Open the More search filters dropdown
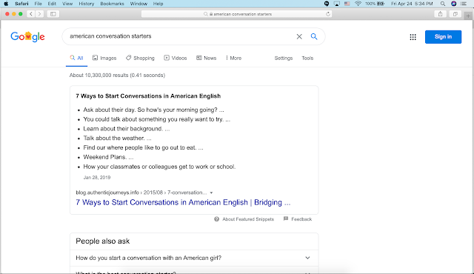Image resolution: width=474 pixels, height=274 pixels. coord(233,58)
